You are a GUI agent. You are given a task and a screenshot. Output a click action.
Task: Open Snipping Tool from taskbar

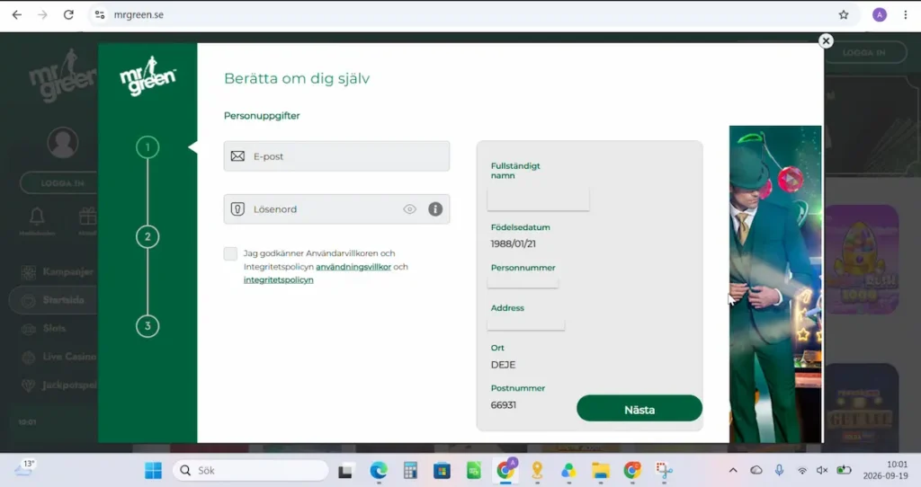(664, 471)
